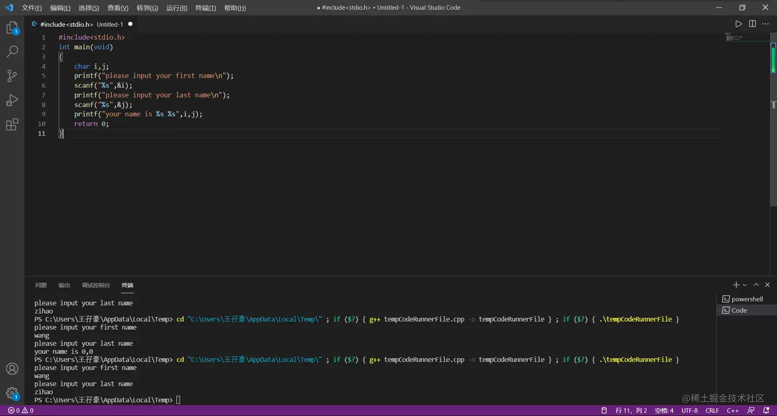The height and width of the screenshot is (416, 777).
Task: Run code with the play triangle icon
Action: click(x=738, y=24)
